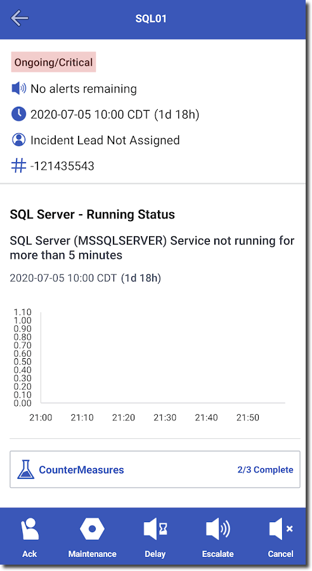Go back using the arrow icon
Viewport: 312px width, 571px height.
pos(19,18)
